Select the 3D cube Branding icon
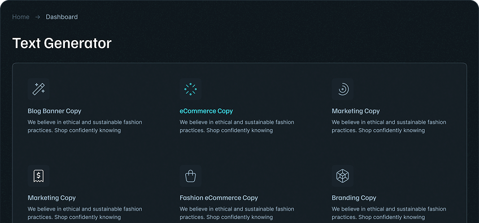This screenshot has height=223, width=479. tap(342, 176)
